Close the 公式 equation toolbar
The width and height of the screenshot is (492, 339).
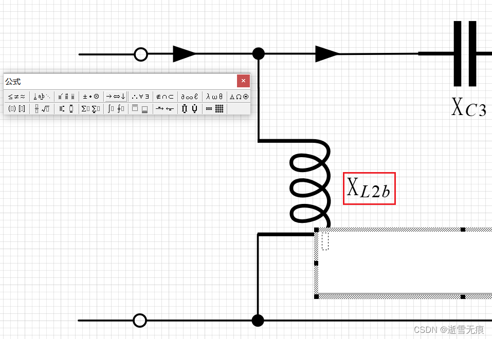coord(243,81)
